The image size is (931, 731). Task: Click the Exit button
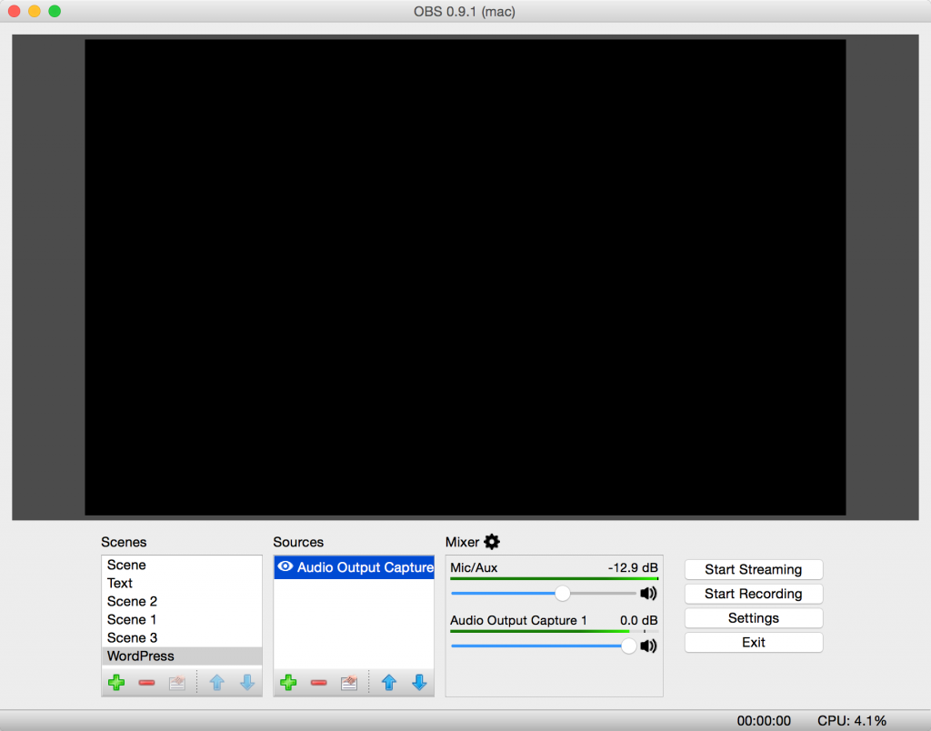coord(754,643)
